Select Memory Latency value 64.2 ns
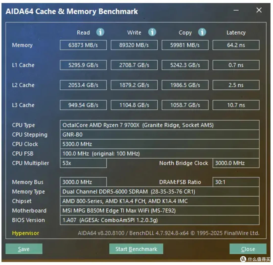Viewport: 273px width, 265px height. point(236,45)
